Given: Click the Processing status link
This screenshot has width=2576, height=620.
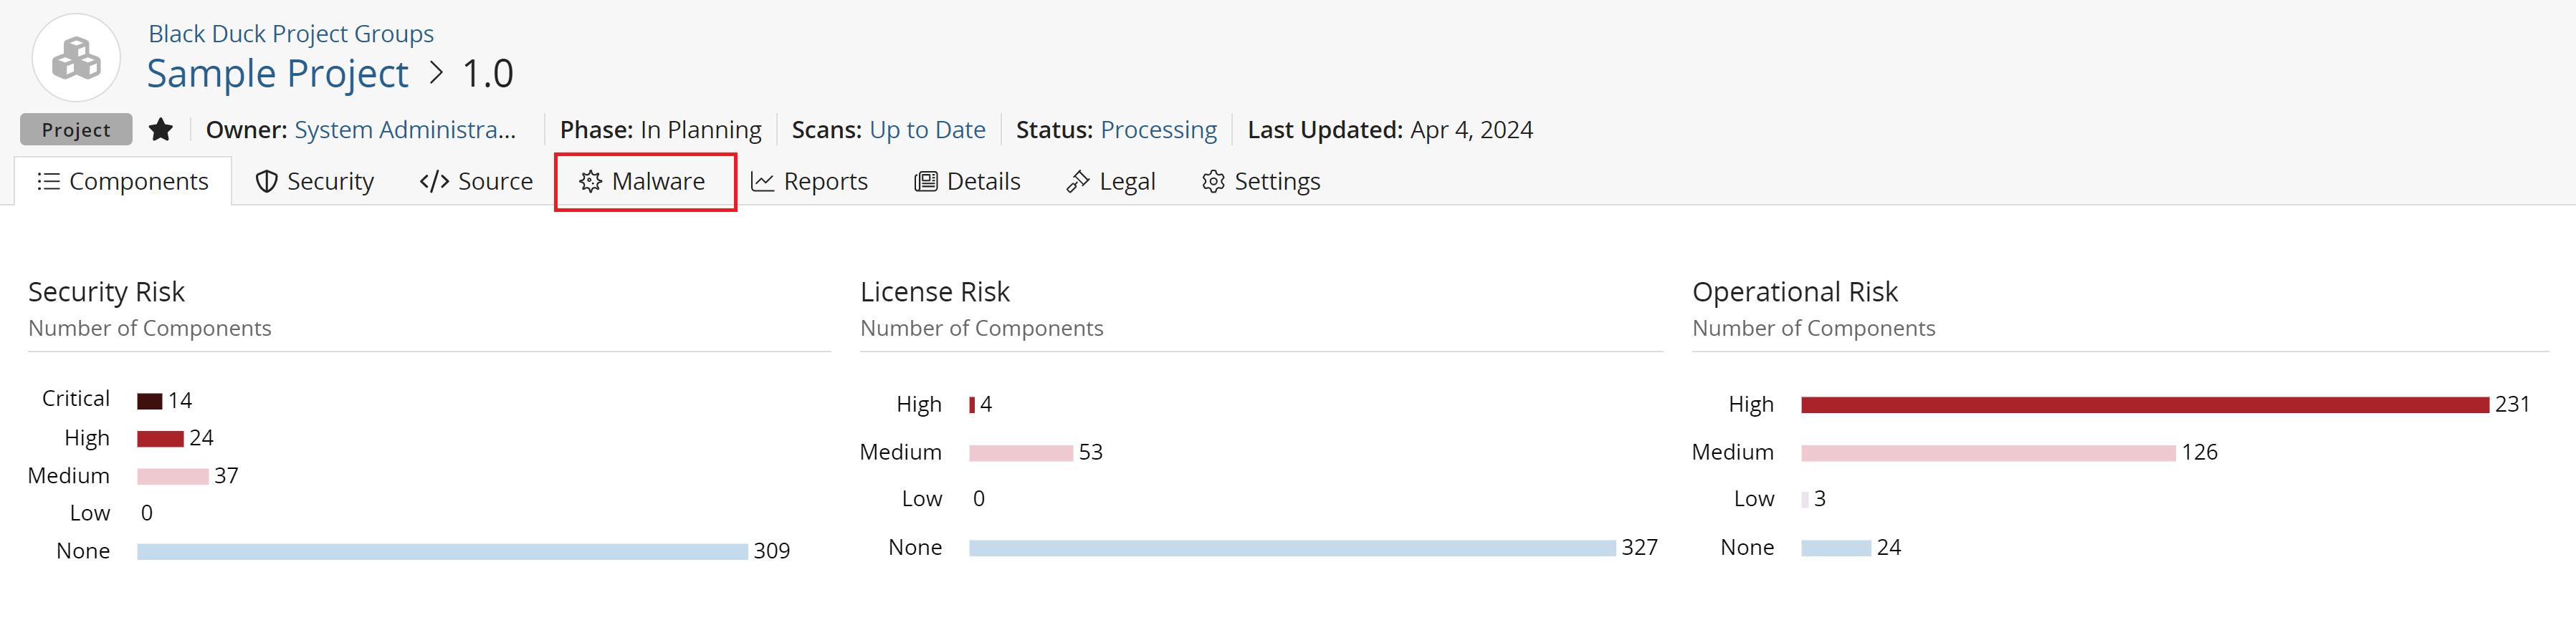Looking at the screenshot, I should coord(1158,130).
